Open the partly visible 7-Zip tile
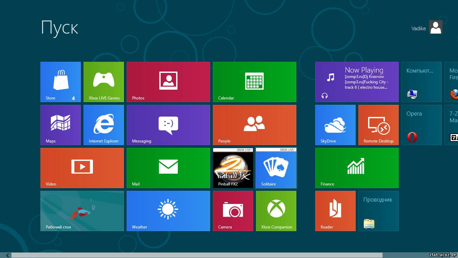Screen dimensions: 458x258 (x=451, y=125)
